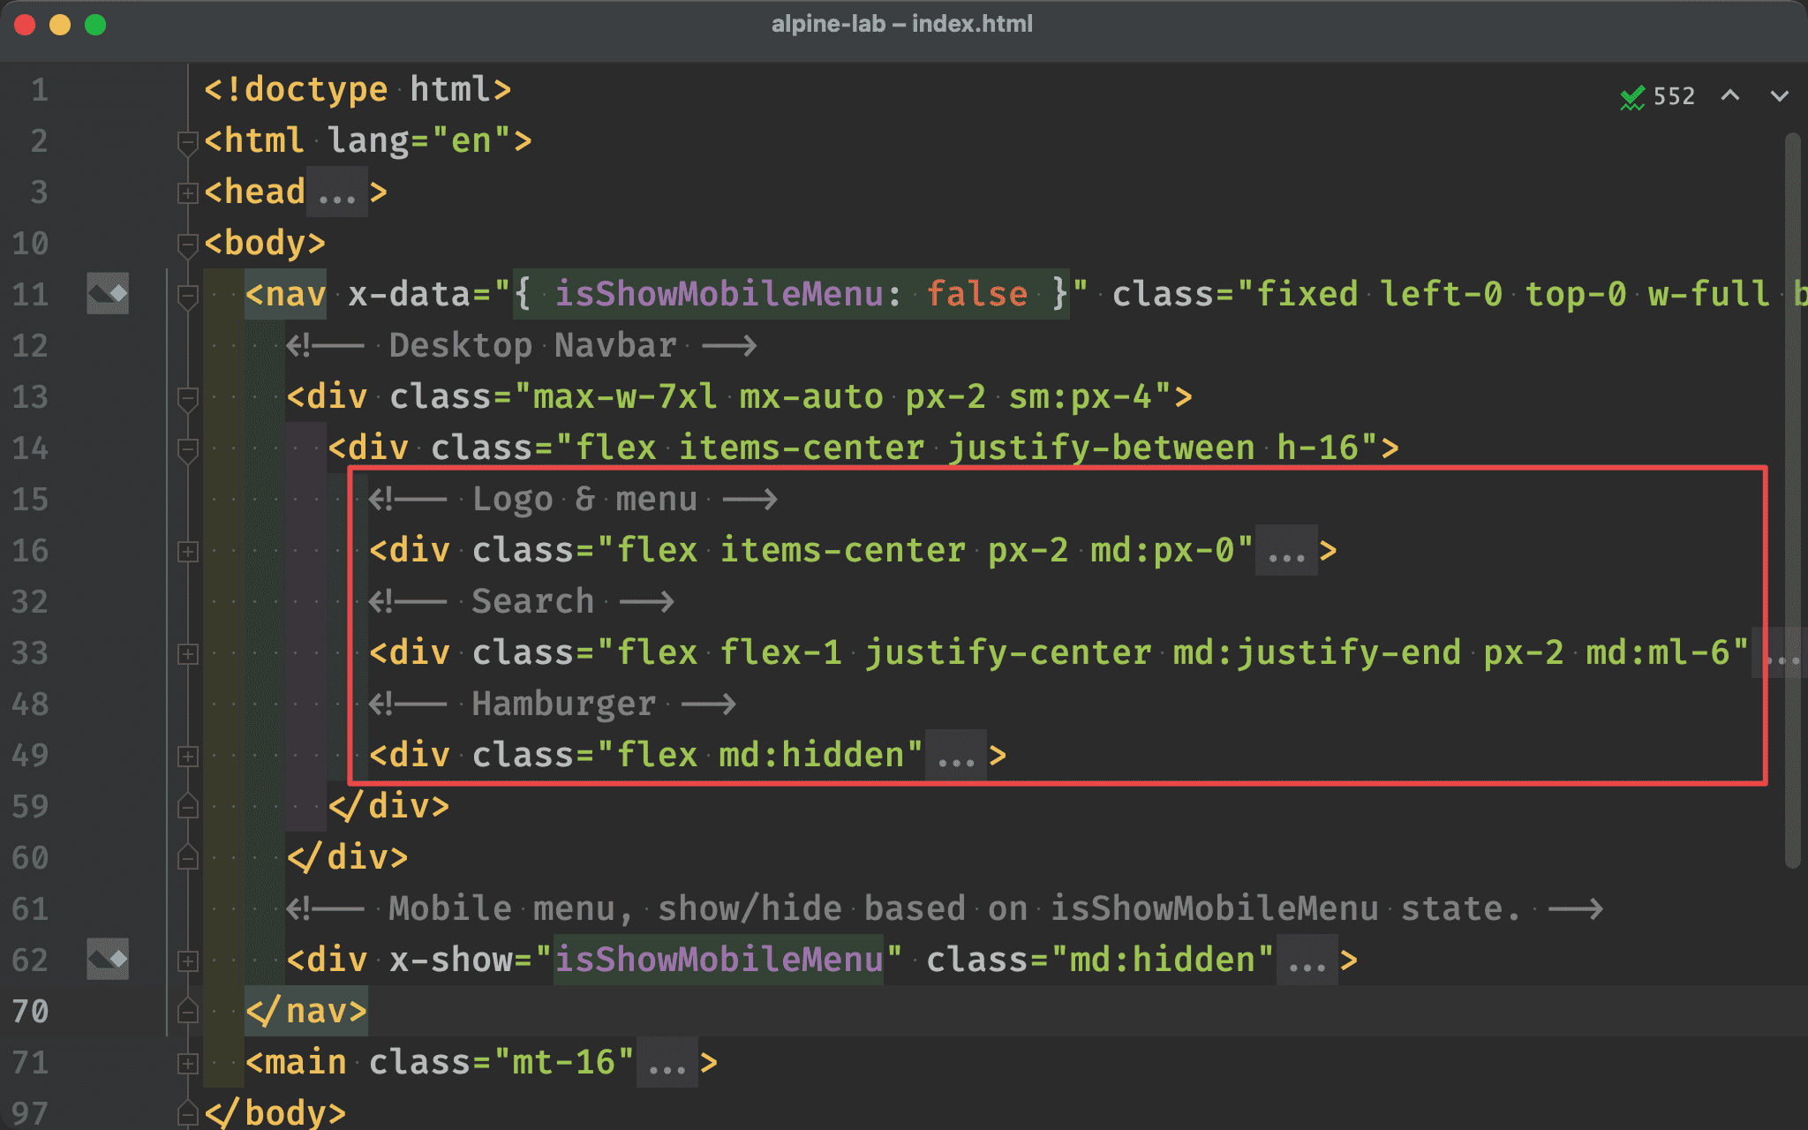The image size is (1808, 1130).
Task: Click the md:justify-end class on line 33
Action: [x=1316, y=652]
